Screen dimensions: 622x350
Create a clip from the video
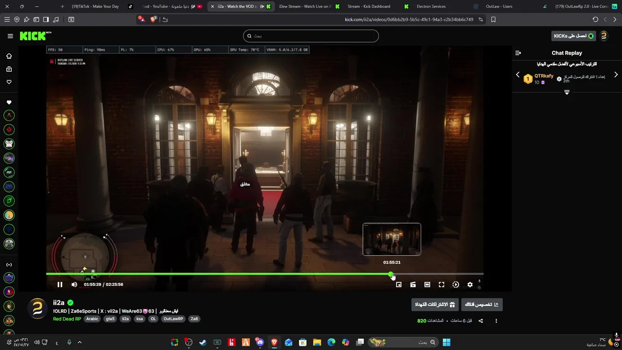[x=413, y=284]
